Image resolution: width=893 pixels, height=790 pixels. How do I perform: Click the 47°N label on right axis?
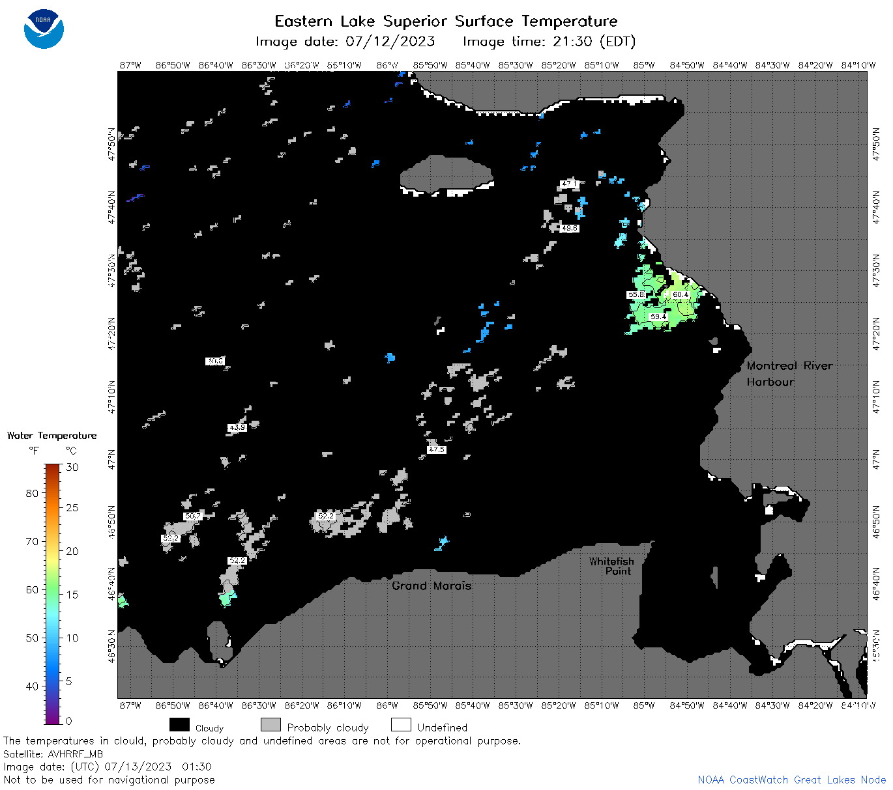pyautogui.click(x=876, y=459)
